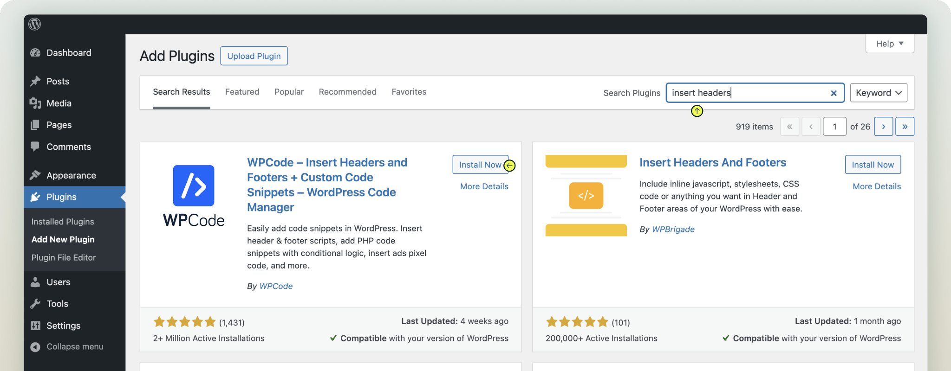View More Details for Insert Headers And Footers
Screen dimensions: 951x371
[x=877, y=186]
